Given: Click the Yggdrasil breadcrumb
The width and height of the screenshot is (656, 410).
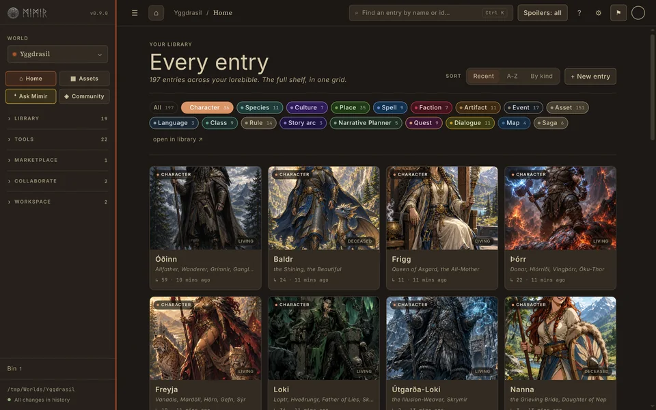Looking at the screenshot, I should 188,13.
